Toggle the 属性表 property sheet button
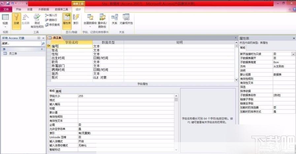 pyautogui.click(x=67, y=21)
